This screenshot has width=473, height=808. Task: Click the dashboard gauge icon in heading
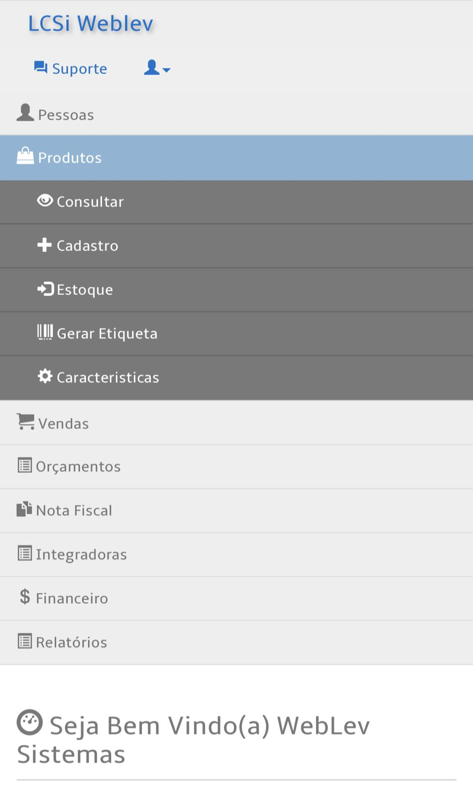(x=30, y=723)
